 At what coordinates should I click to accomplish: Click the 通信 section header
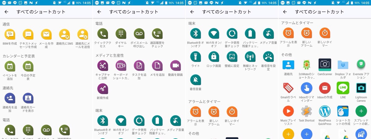pyautogui.click(x=6, y=24)
